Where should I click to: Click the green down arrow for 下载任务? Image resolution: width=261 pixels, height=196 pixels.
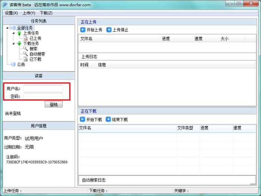[19, 44]
